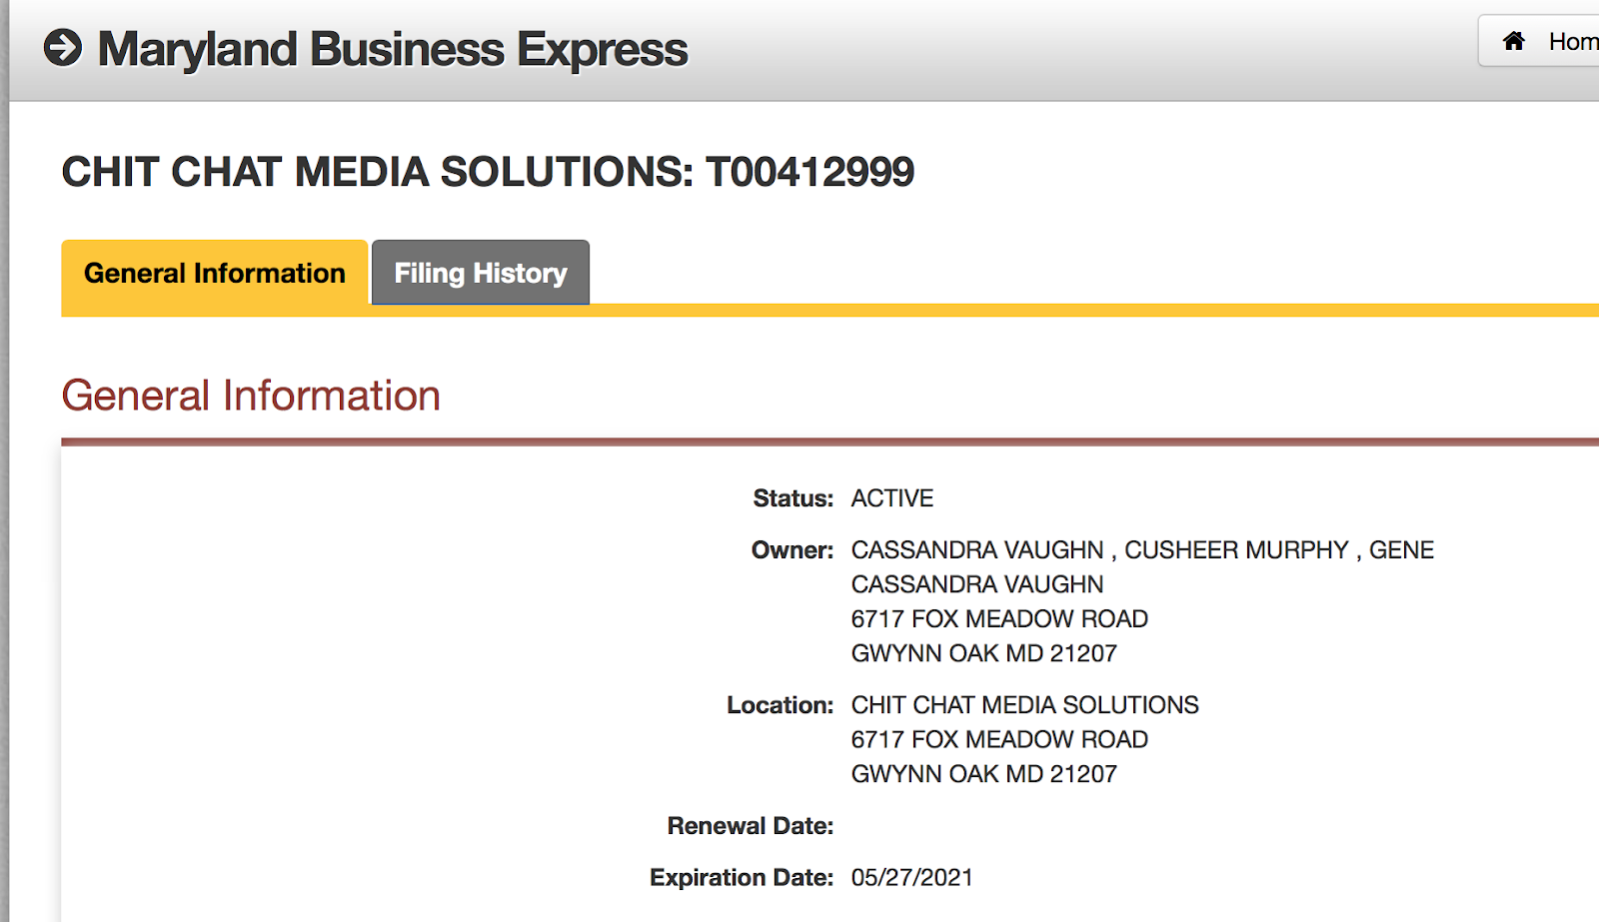Switch to the Filing History tab
The height and width of the screenshot is (922, 1599).
pos(481,273)
